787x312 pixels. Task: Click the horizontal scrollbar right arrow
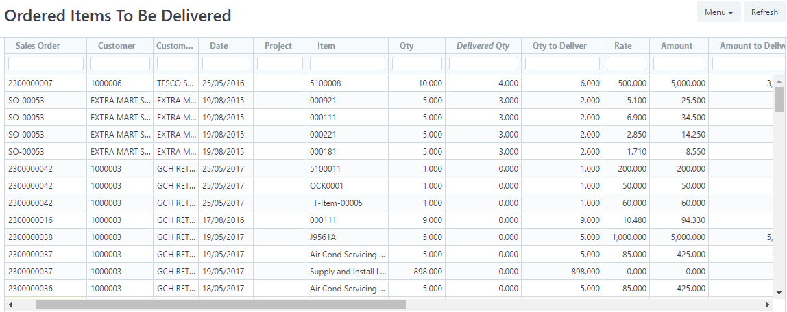(768, 304)
